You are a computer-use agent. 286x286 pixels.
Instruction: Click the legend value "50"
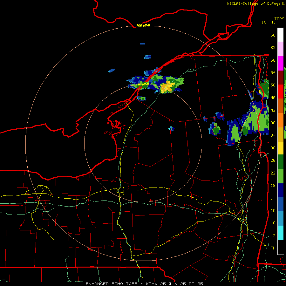273,85
